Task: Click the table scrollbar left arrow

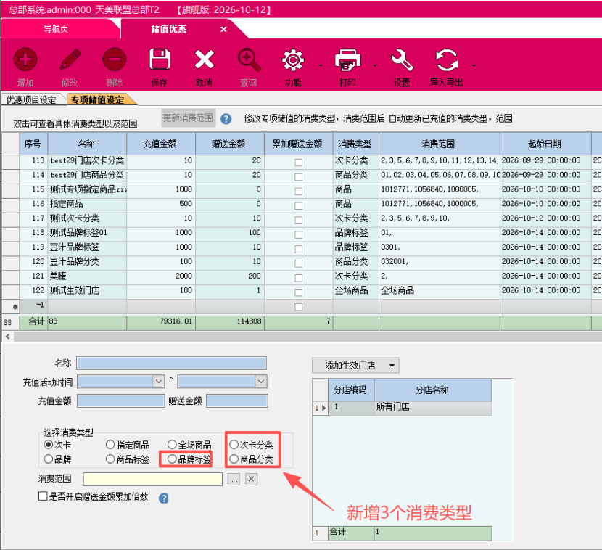Action: click(8, 337)
